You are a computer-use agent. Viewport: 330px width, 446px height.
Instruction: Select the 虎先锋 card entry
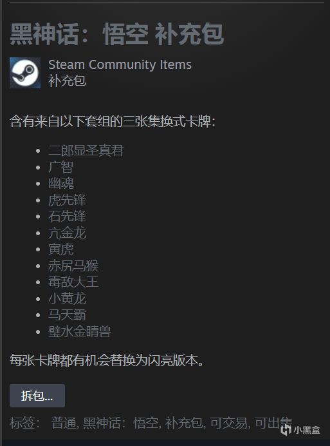pos(67,200)
